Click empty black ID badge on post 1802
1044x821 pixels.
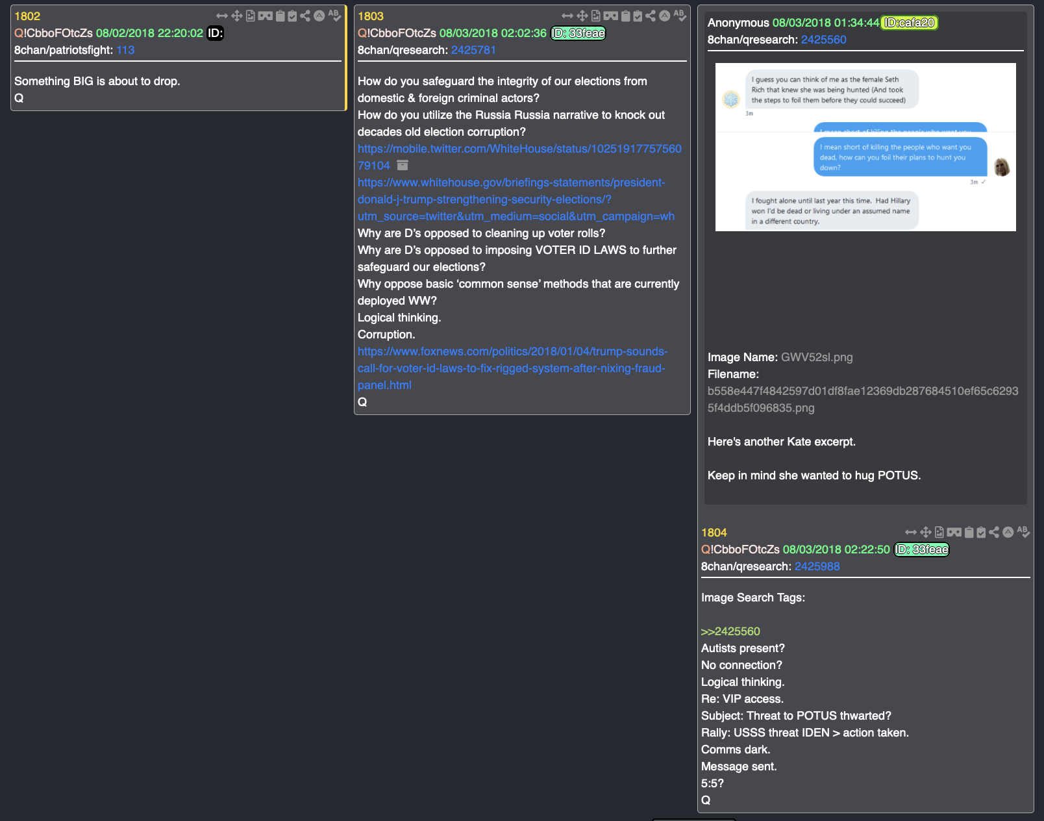point(215,33)
